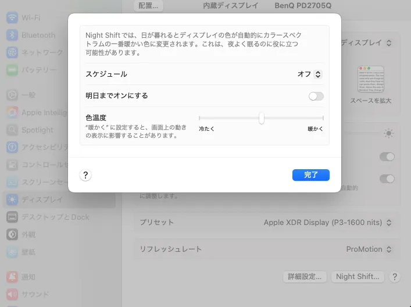Select the BenQ PD2705Q tab
Screen dimensions: 411x307
point(303,5)
